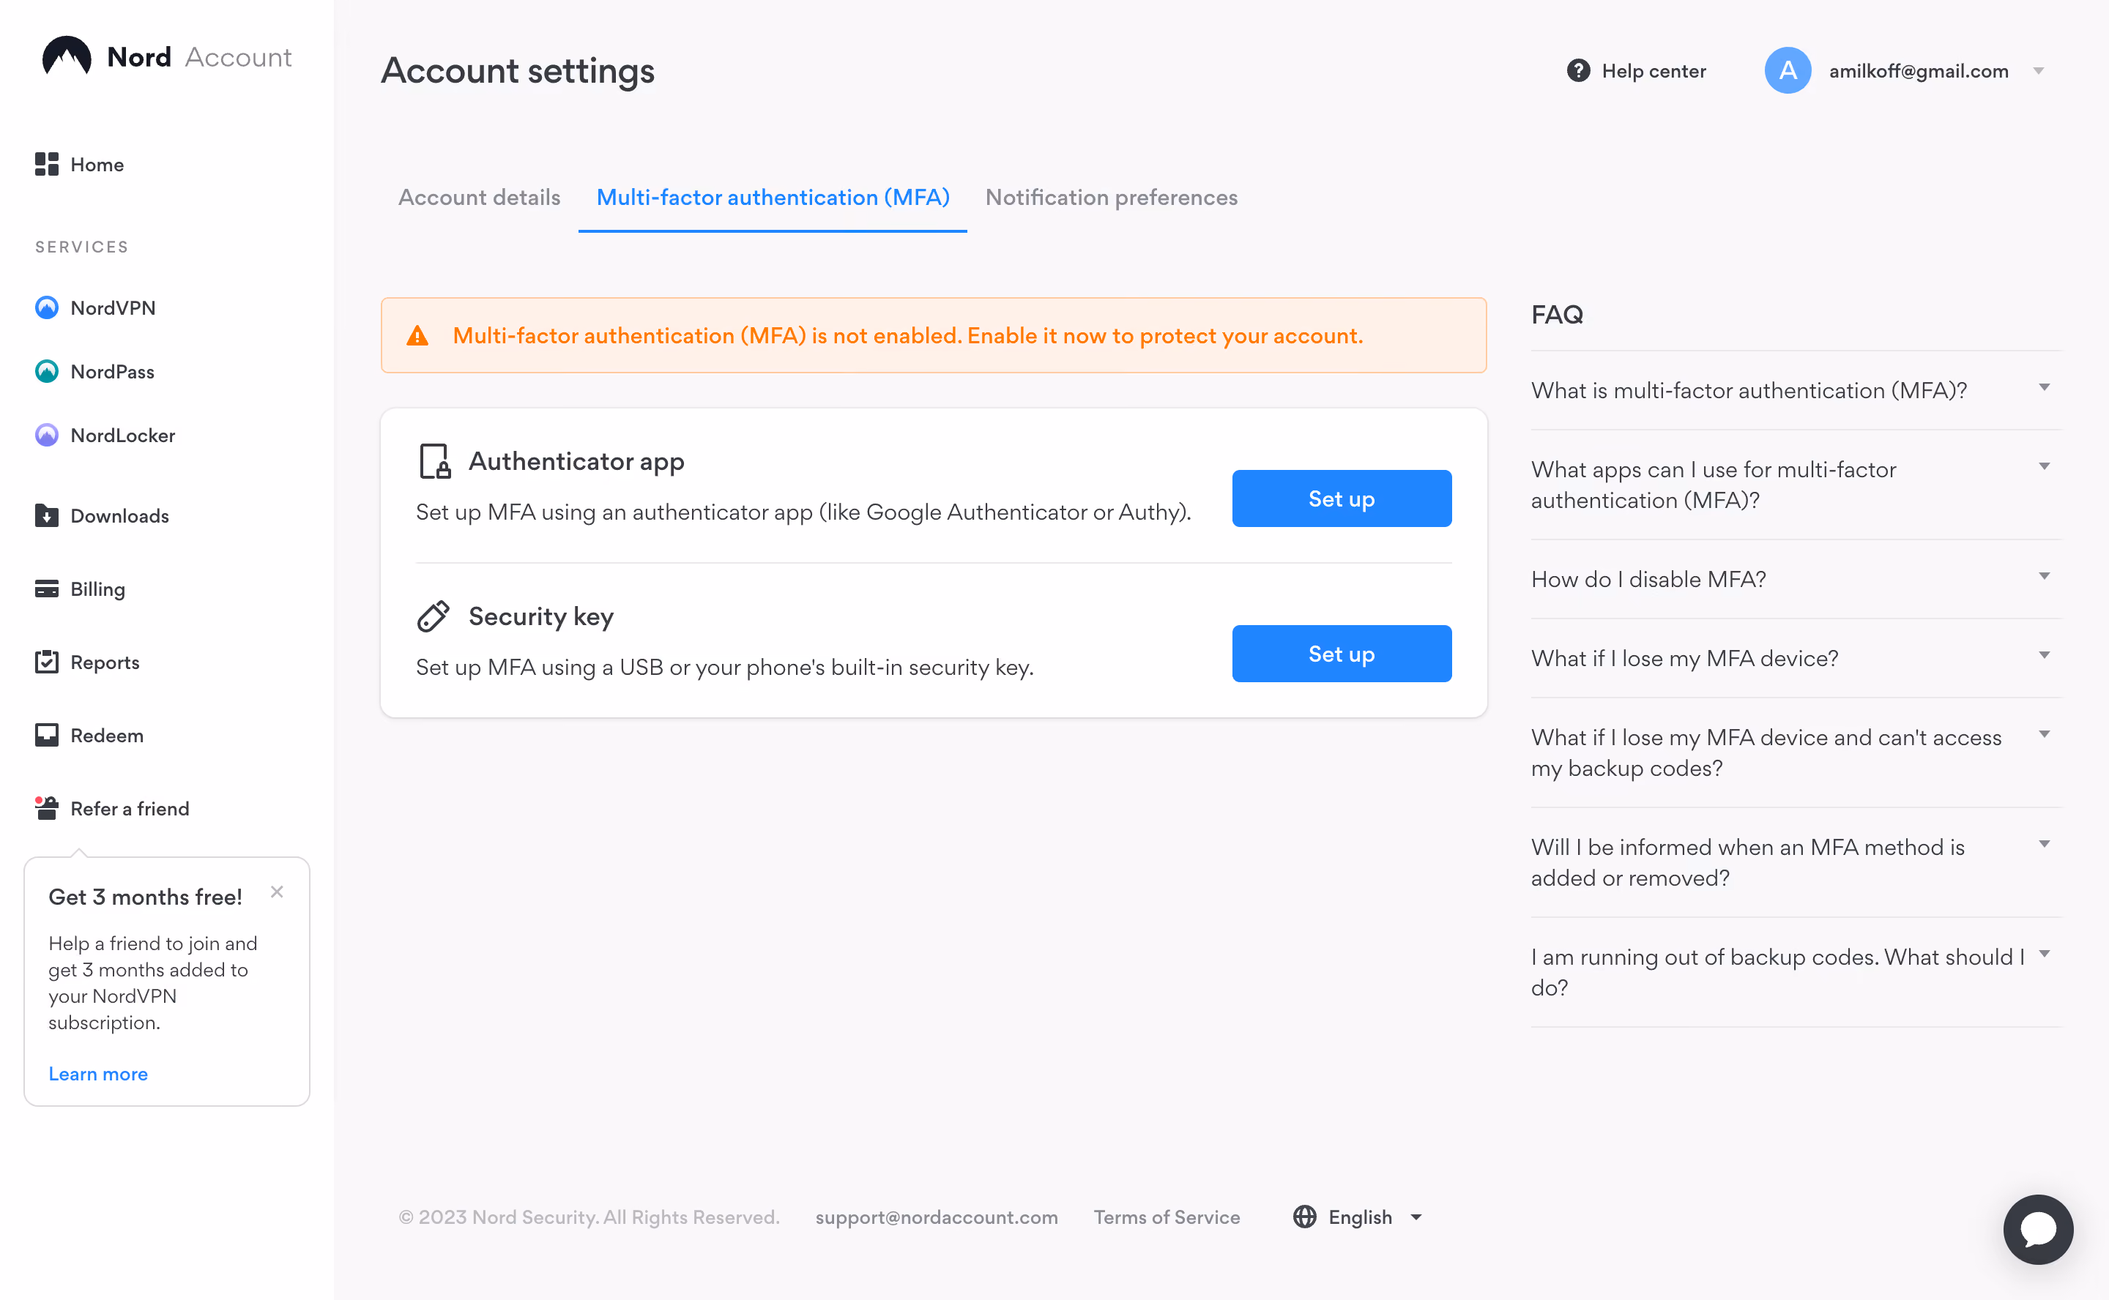Click the Security key icon

pyautogui.click(x=434, y=616)
